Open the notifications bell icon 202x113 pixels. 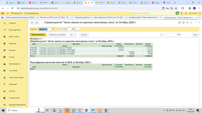click(x=177, y=13)
